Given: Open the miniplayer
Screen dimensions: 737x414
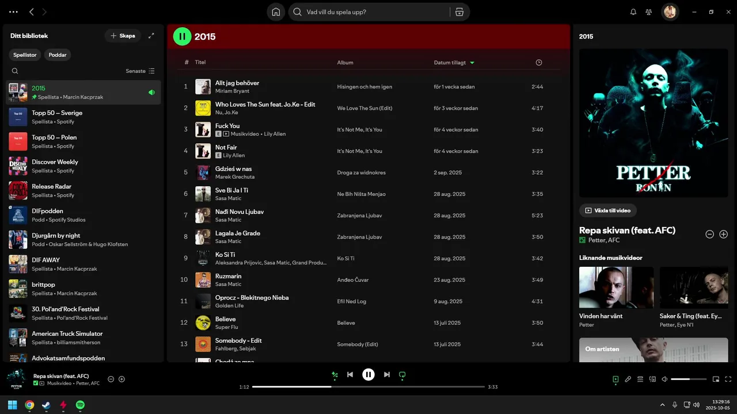Looking at the screenshot, I should [716, 379].
